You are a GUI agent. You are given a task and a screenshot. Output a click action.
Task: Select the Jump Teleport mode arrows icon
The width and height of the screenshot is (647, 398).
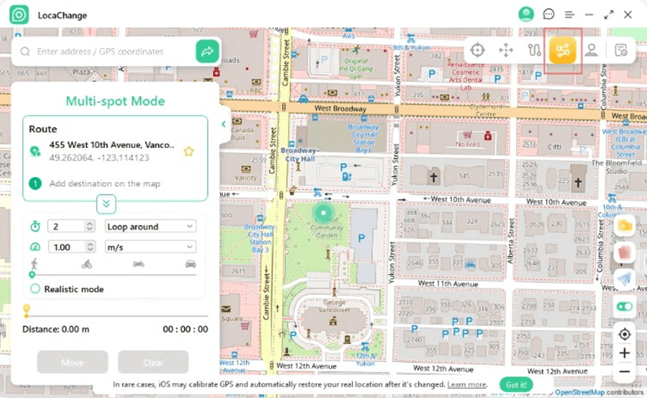(x=506, y=50)
